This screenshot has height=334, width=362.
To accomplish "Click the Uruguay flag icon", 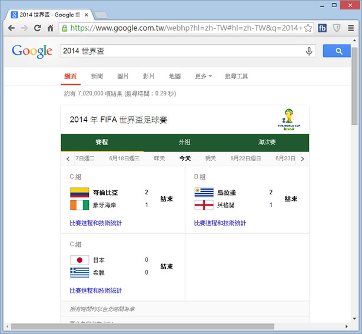I will coord(204,193).
